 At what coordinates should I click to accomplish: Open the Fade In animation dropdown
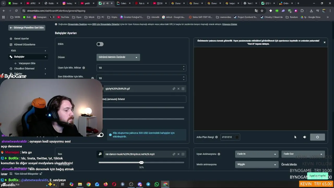pos(257,154)
